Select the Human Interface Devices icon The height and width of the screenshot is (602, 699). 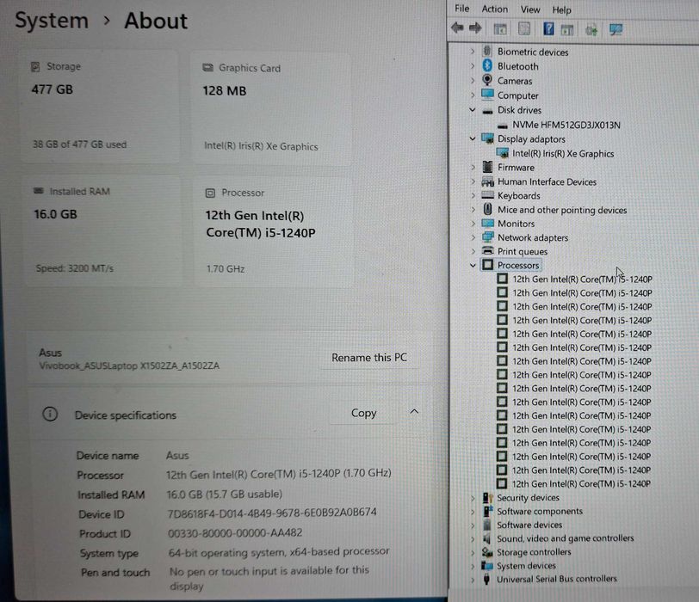[x=488, y=181]
